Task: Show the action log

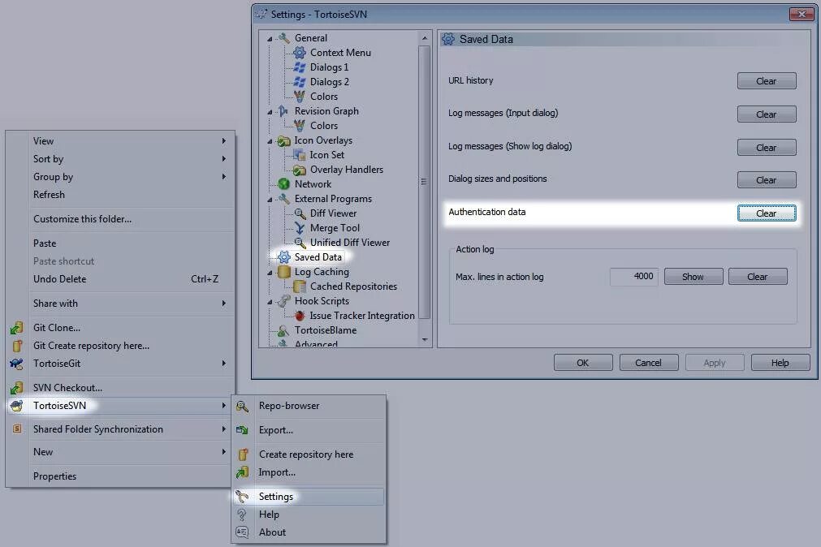Action: [694, 277]
